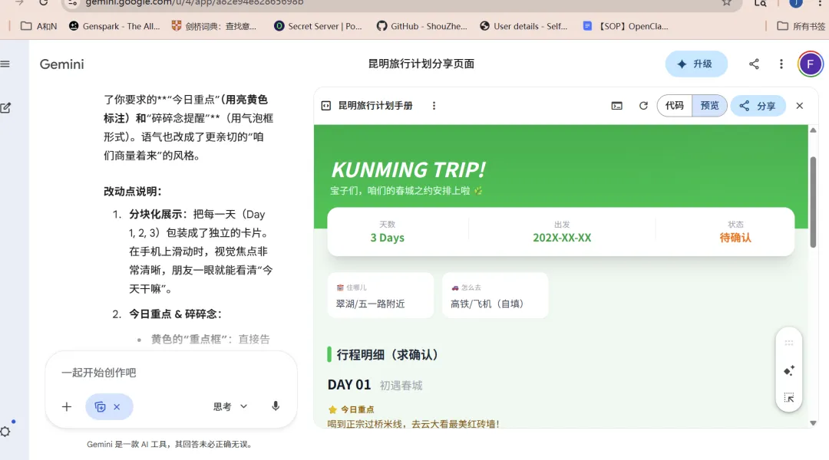Open the 所有书签 all bookmarks folder
Image resolution: width=829 pixels, height=460 pixels.
[801, 26]
